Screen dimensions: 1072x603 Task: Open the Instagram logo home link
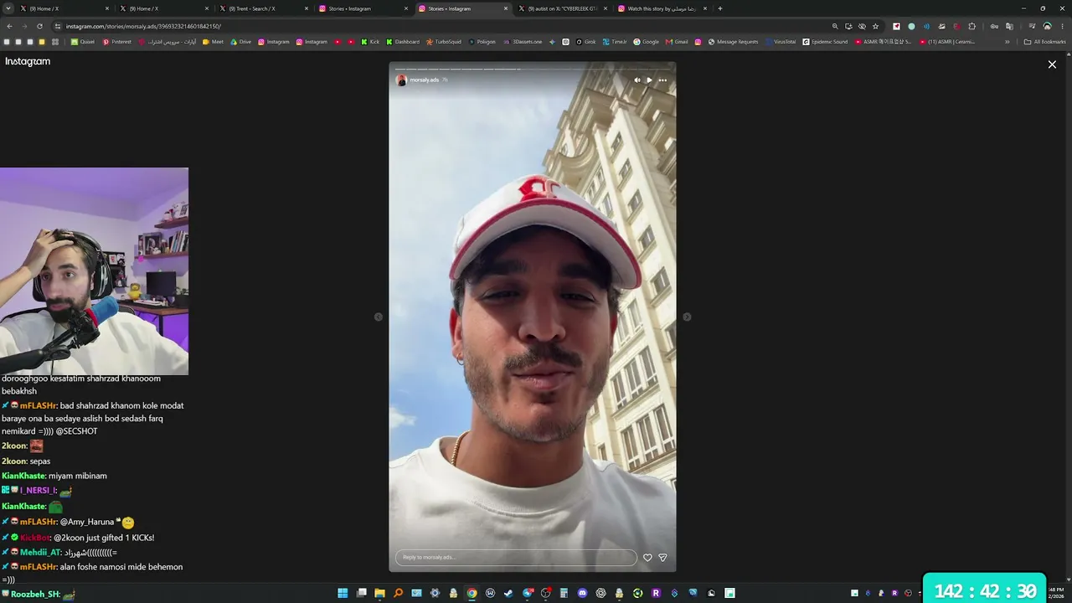coord(28,61)
